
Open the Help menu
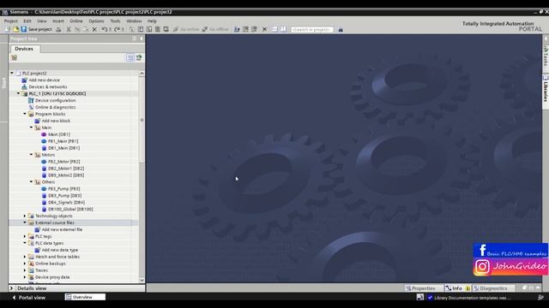pyautogui.click(x=152, y=21)
